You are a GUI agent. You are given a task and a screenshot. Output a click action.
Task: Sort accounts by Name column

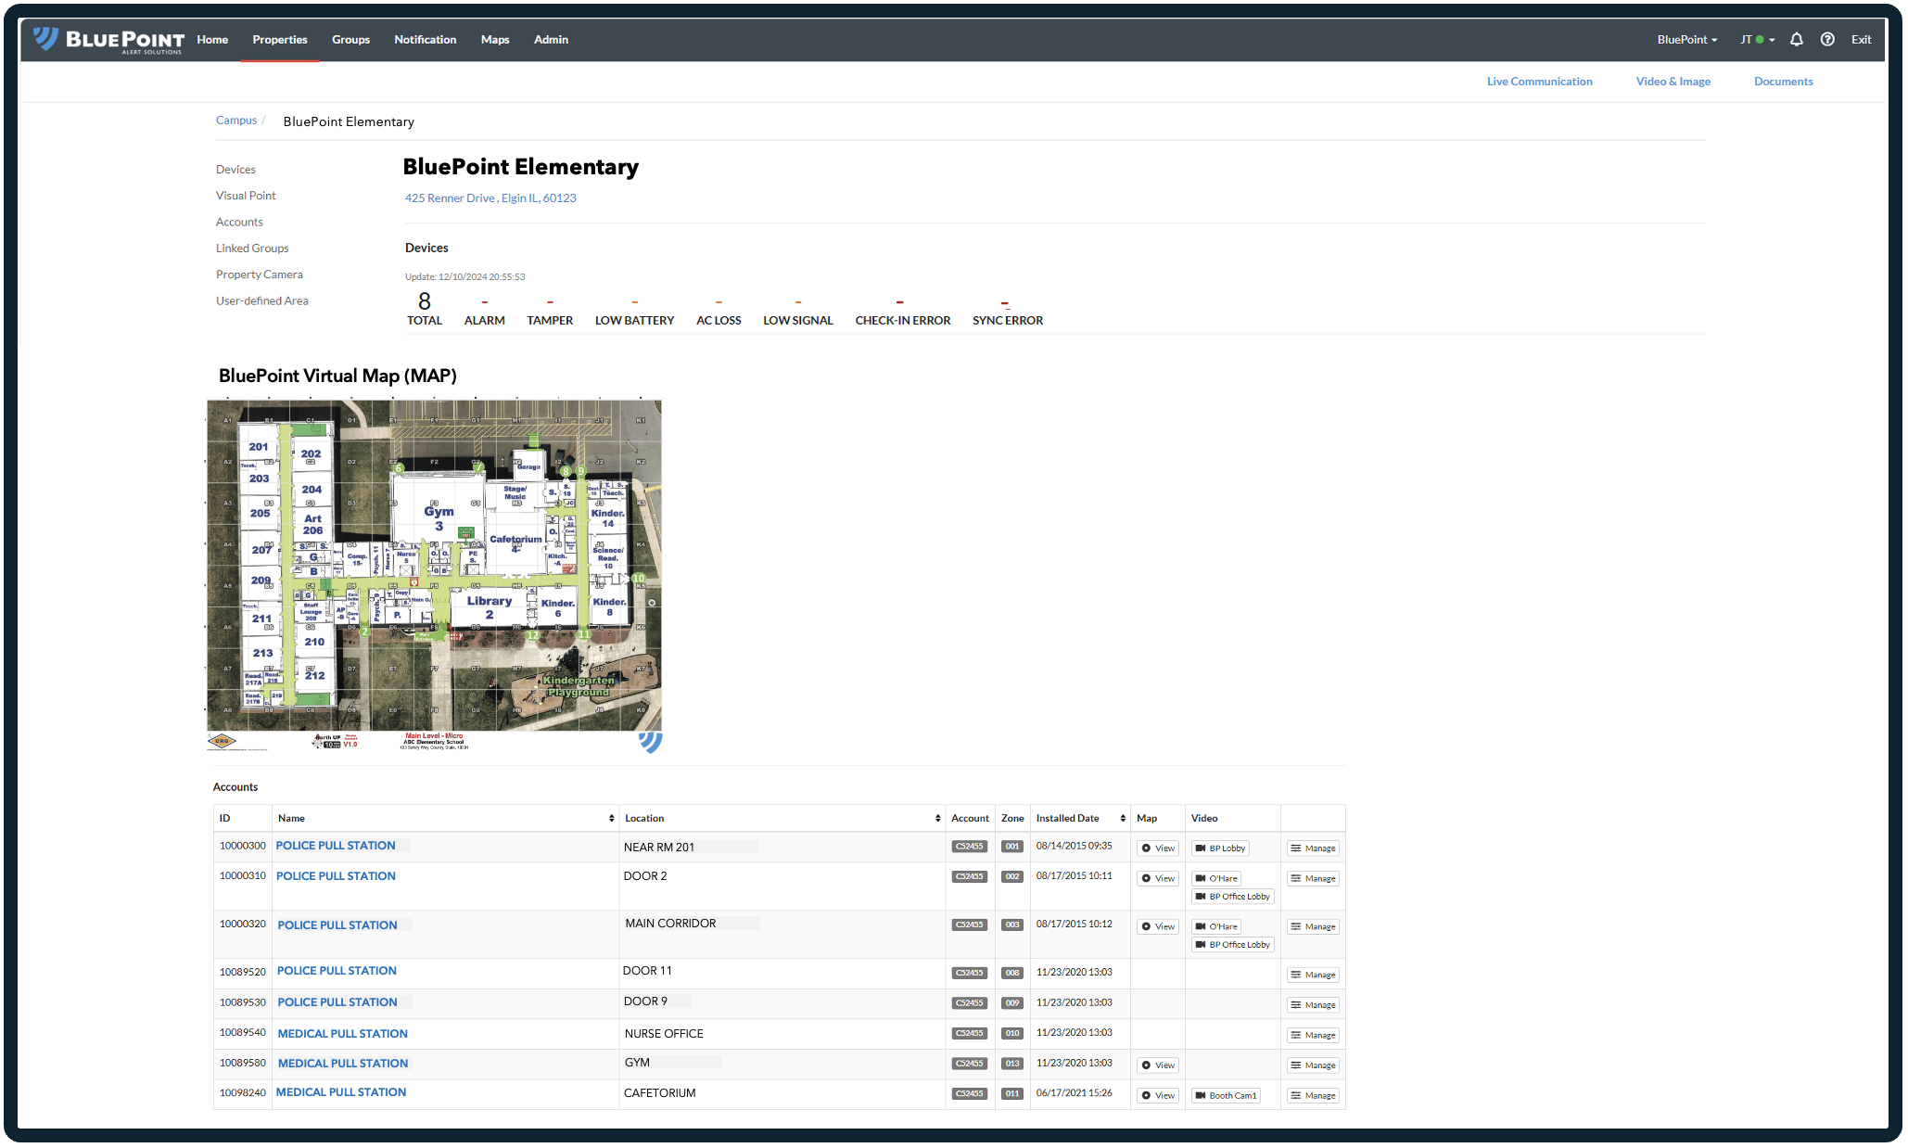pyautogui.click(x=611, y=819)
